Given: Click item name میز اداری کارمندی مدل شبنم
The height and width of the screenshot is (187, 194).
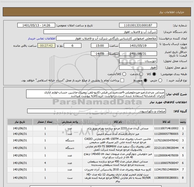Looking at the screenshot, I should (x=118, y=134).
